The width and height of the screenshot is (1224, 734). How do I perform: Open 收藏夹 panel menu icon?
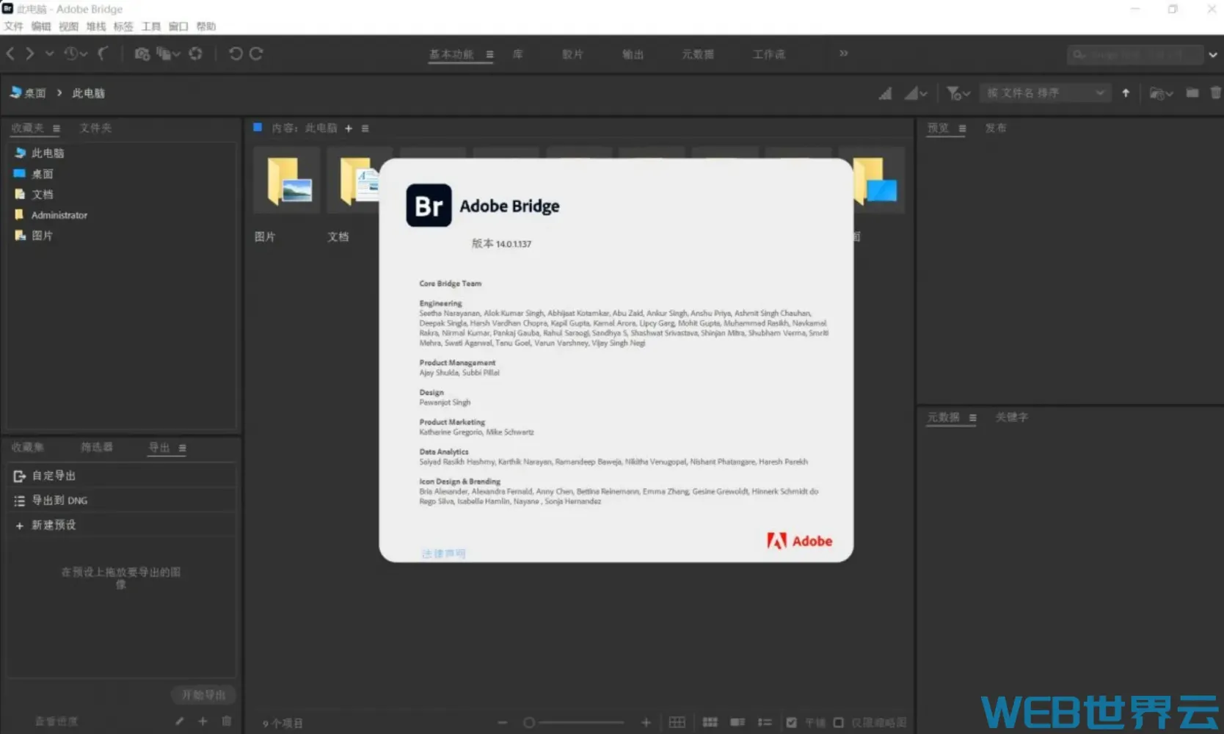pos(57,128)
